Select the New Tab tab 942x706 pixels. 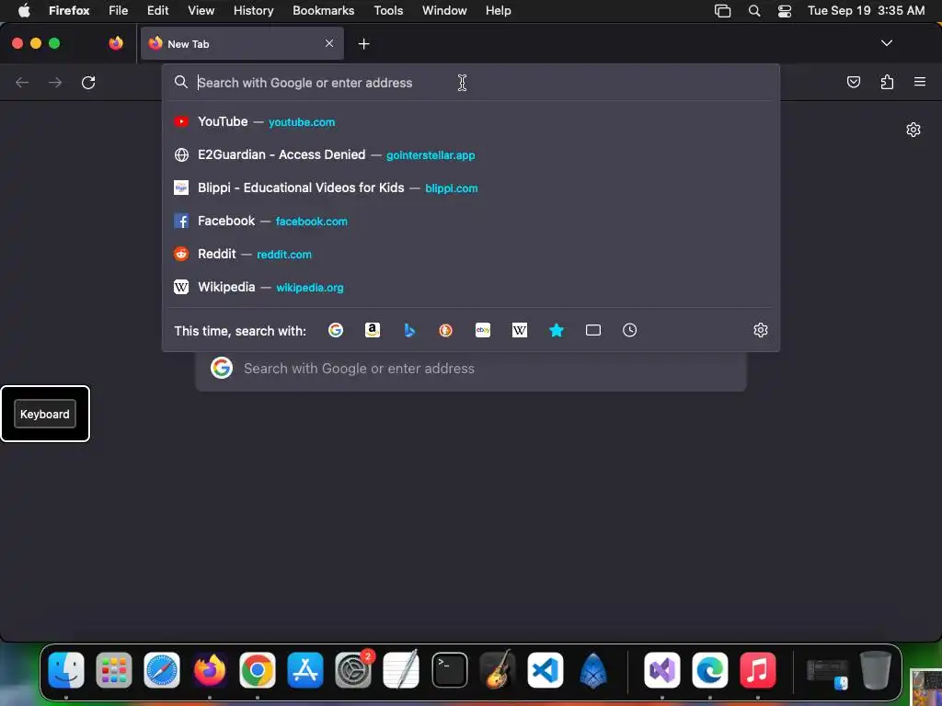click(x=242, y=43)
